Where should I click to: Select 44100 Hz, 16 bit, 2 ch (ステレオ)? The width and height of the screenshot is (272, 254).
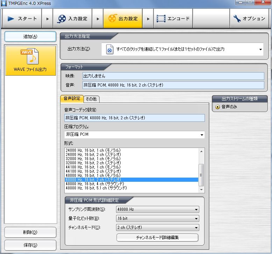pos(131,171)
